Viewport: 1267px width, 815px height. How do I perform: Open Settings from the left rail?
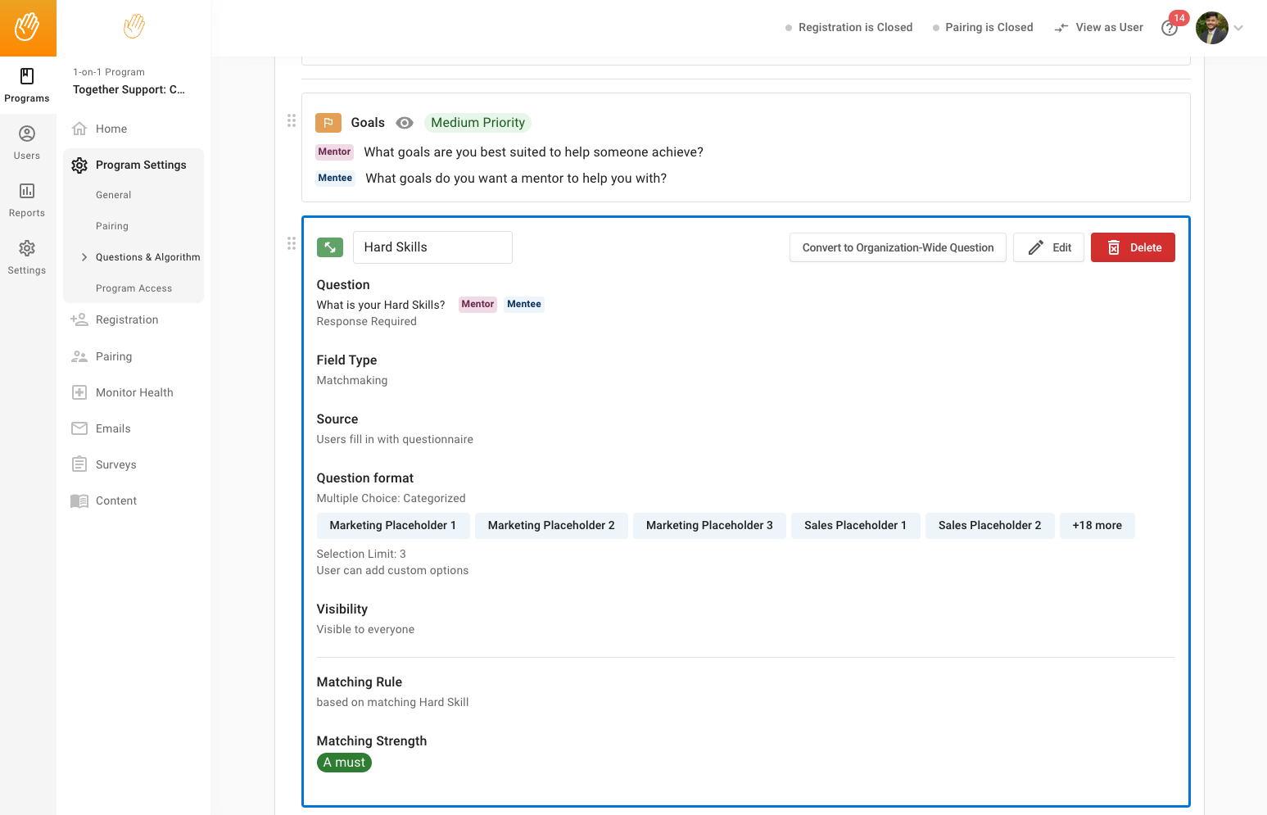click(x=27, y=258)
